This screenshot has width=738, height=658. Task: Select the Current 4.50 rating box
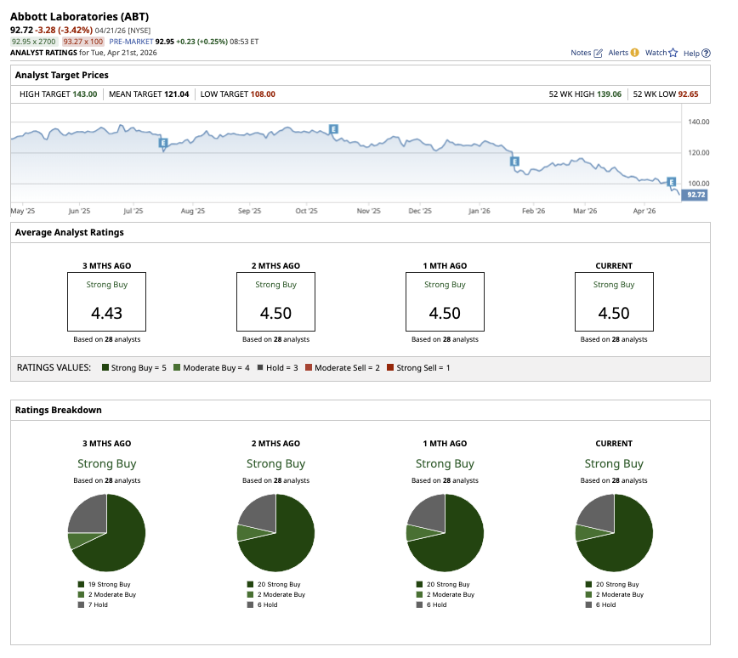tap(614, 302)
